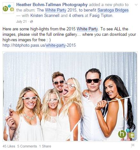Open the group party photo

click(x=70, y=96)
